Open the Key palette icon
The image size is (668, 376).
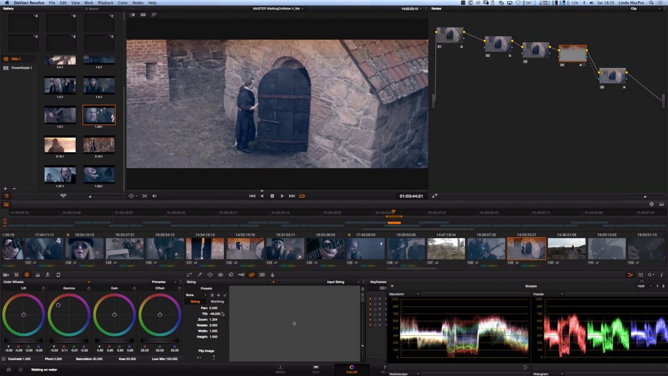tap(241, 275)
